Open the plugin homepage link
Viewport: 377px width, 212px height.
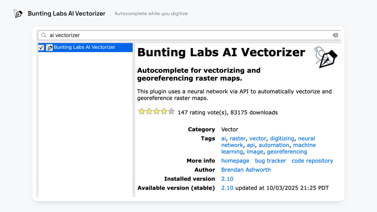(235, 161)
